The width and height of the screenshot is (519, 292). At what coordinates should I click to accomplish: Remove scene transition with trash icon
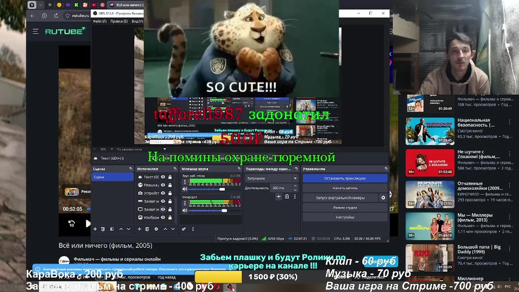click(x=287, y=197)
